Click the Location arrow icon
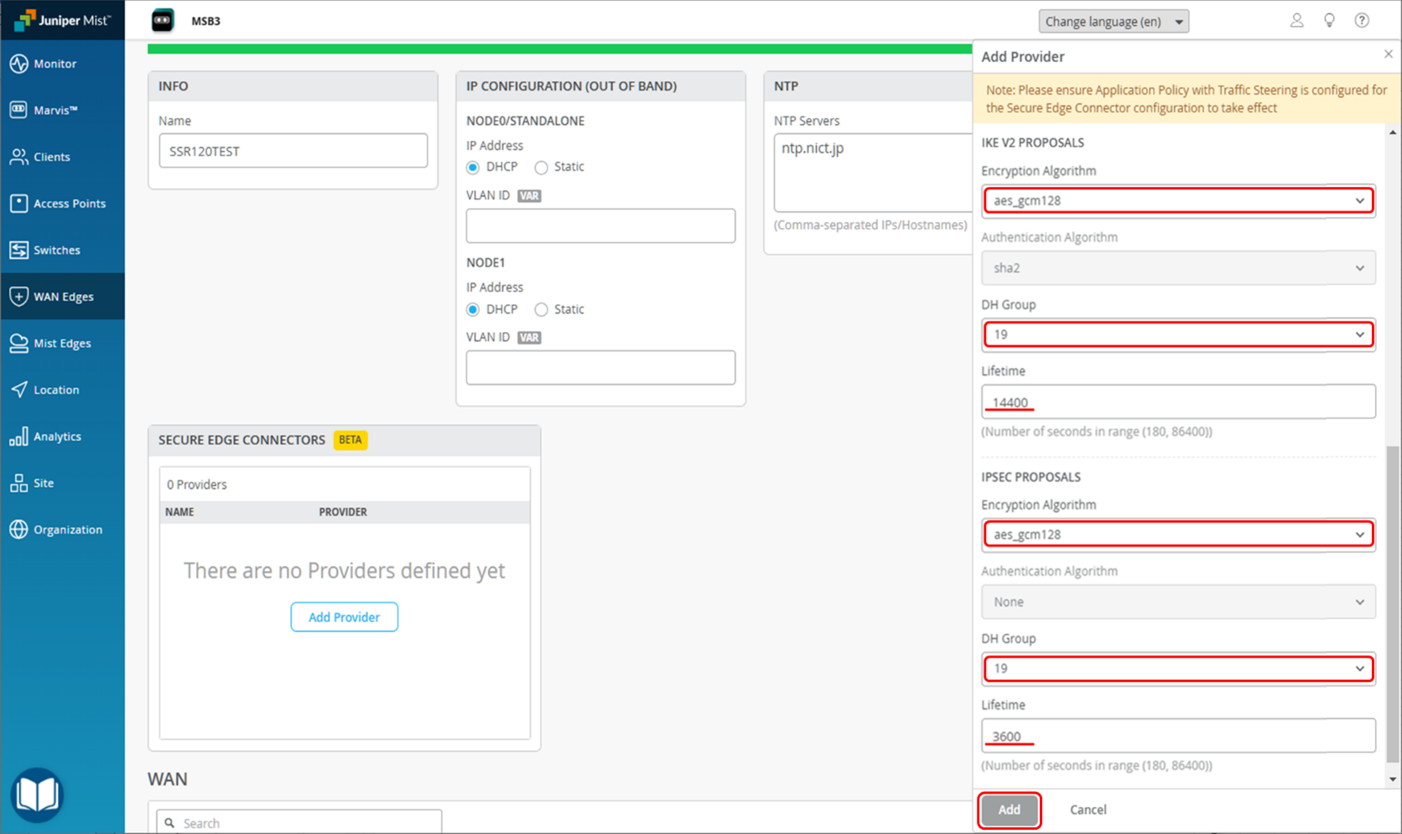The image size is (1402, 834). (x=18, y=390)
